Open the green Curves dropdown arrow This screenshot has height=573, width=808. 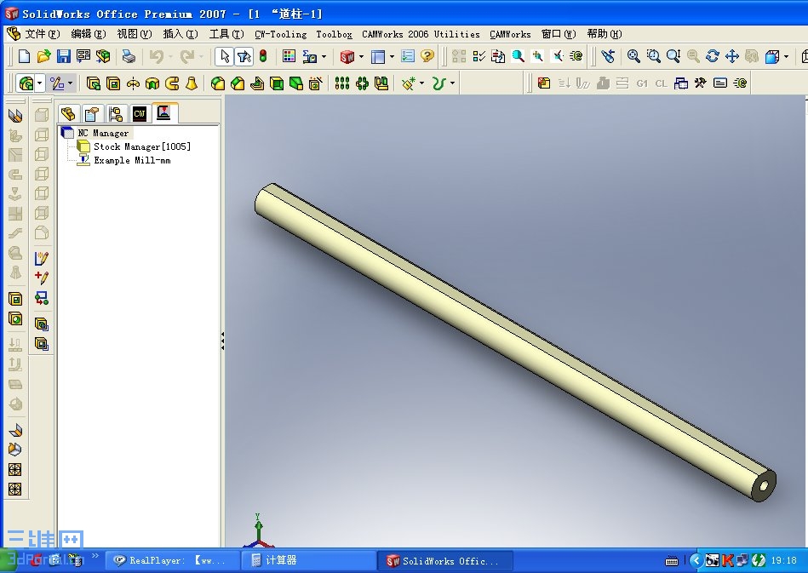tap(452, 83)
